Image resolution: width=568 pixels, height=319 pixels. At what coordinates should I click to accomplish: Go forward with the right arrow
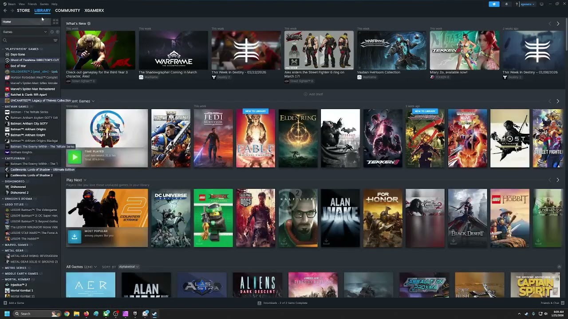pyautogui.click(x=12, y=10)
